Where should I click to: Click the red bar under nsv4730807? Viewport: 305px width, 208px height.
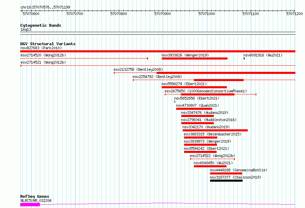click(194, 109)
